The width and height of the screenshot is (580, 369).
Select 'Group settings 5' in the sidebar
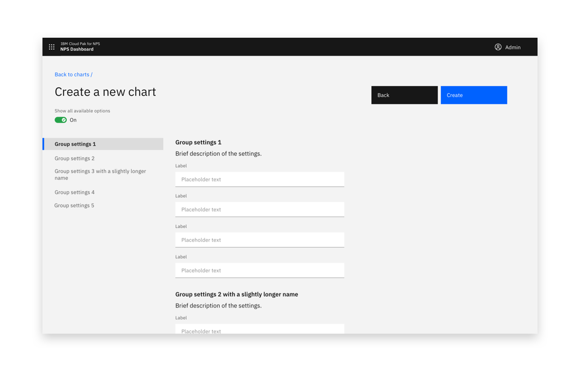coord(74,205)
